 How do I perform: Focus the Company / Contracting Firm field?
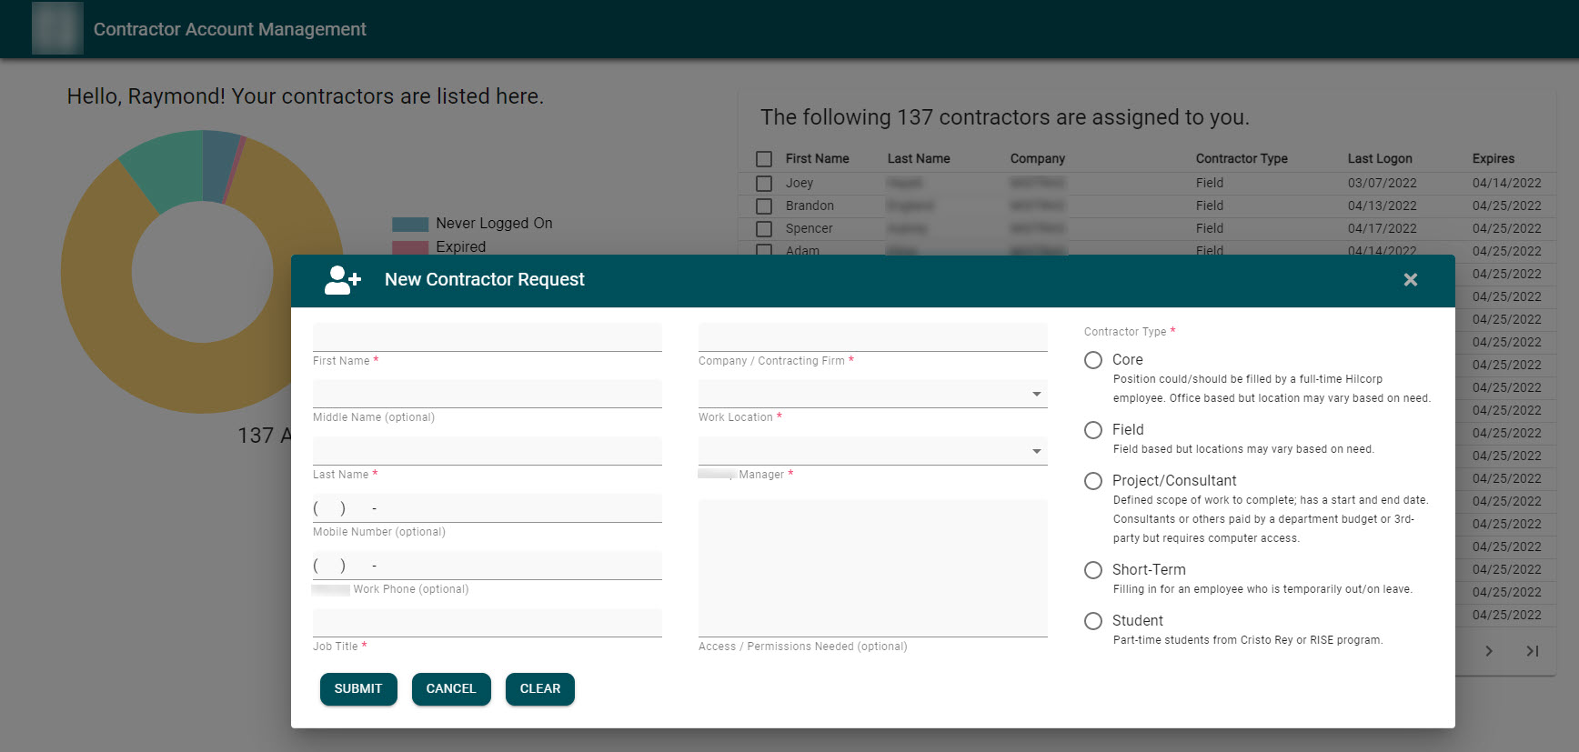point(871,337)
